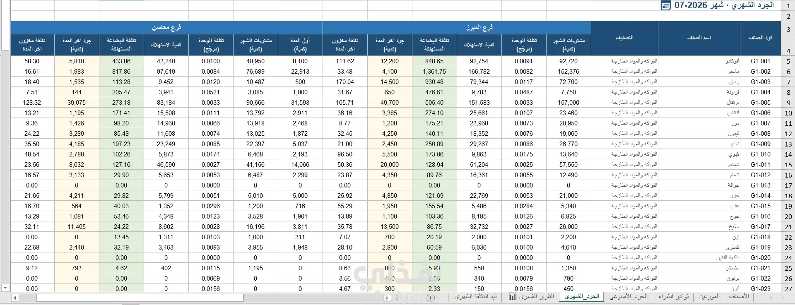This screenshot has height=305, width=795.
Task: Open the فواتير الشراء sheet tab
Action: [x=674, y=296]
